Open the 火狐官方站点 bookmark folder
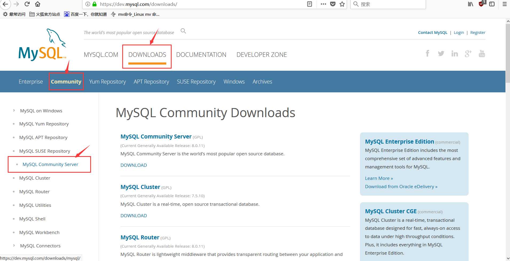Viewport: 510px width, 261px height. point(45,14)
